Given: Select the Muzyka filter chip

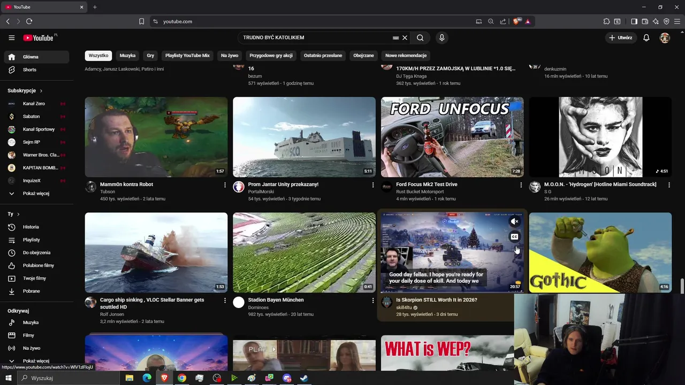Looking at the screenshot, I should tap(127, 56).
